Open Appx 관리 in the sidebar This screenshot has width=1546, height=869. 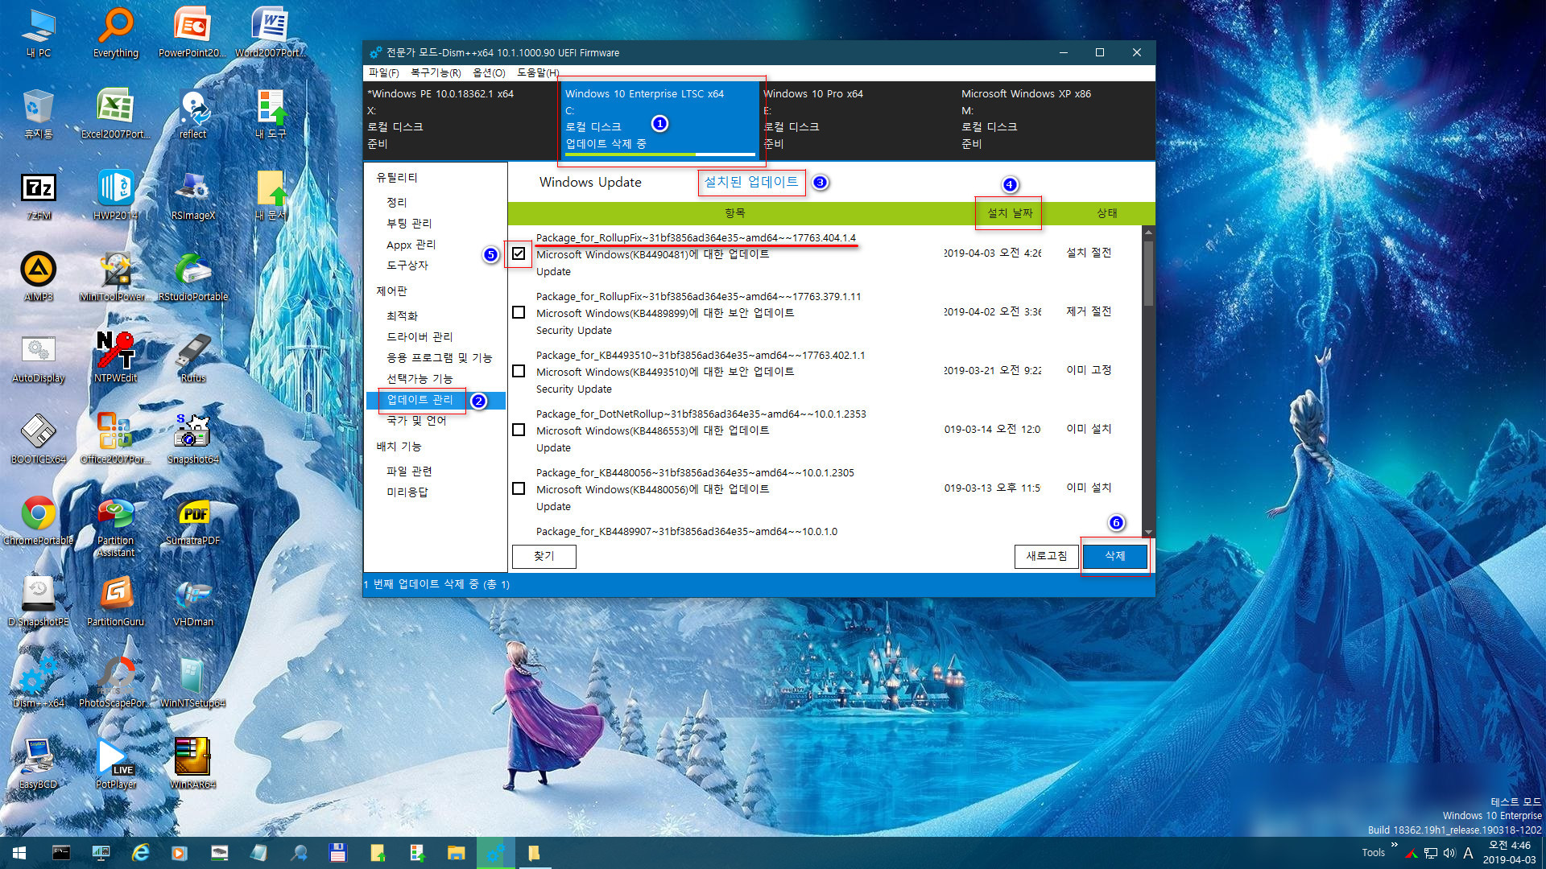(411, 245)
